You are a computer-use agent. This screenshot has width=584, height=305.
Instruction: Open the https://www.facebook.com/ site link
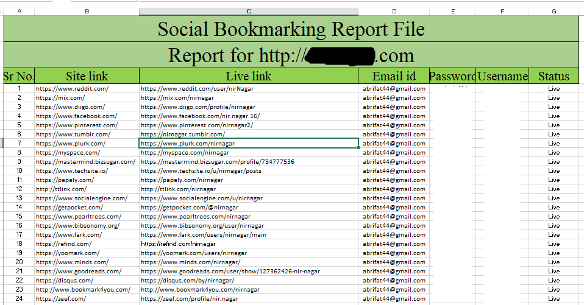point(76,116)
